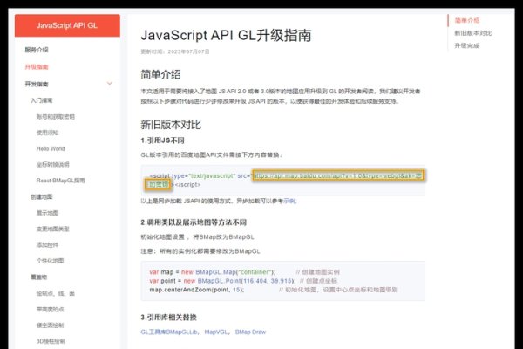Select the 覆盖物 sidebar group

39,277
